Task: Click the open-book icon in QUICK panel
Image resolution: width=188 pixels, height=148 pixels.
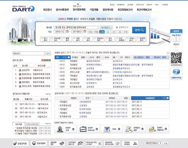Action: coord(176,40)
